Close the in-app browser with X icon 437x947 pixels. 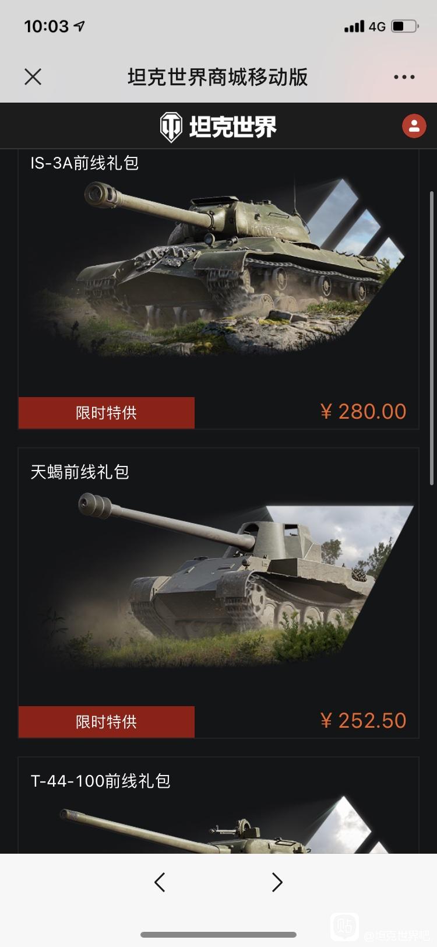click(33, 76)
